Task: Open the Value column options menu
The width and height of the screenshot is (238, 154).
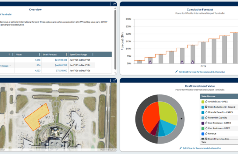Action: tap(40, 55)
